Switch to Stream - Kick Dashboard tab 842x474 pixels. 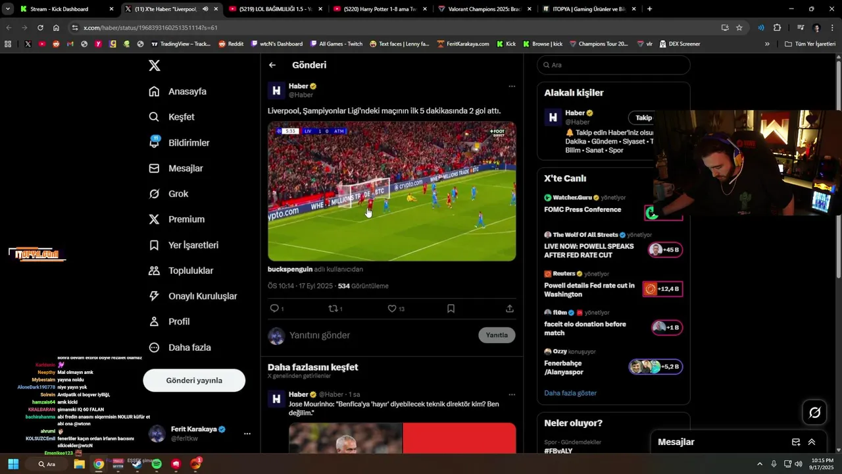[x=66, y=9]
